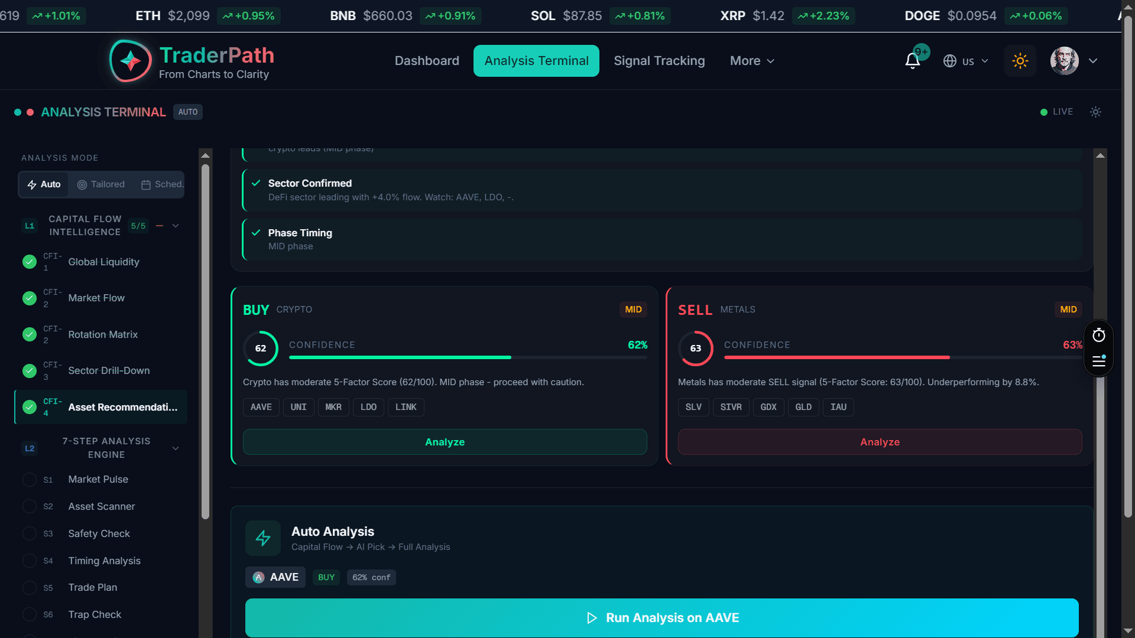Click the Sector Confirmed checkmark icon

coord(256,183)
